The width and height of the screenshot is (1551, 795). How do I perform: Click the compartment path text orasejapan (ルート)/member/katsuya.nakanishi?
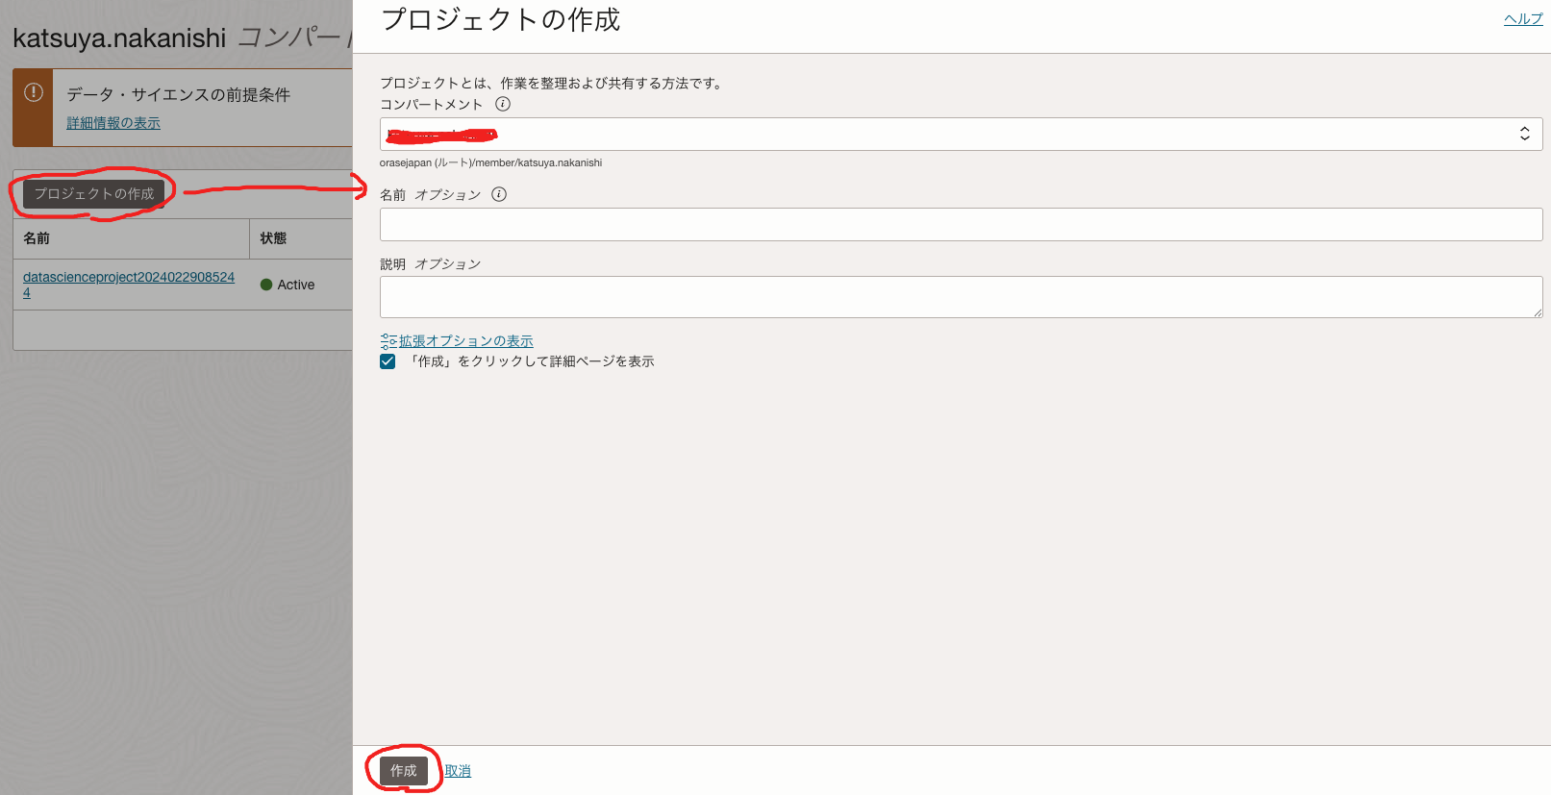(x=490, y=162)
